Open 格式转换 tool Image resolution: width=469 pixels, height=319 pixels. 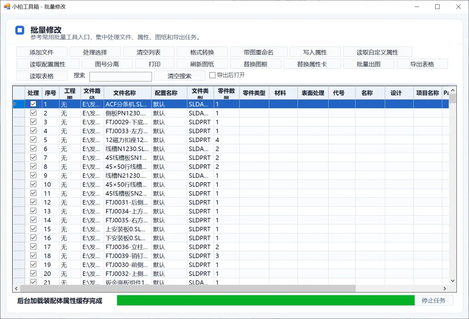tap(202, 52)
